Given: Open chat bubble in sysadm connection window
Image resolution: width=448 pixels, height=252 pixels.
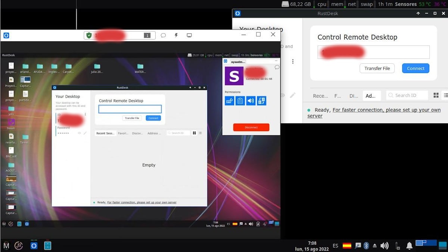Looking at the screenshot, I should [x=277, y=67].
